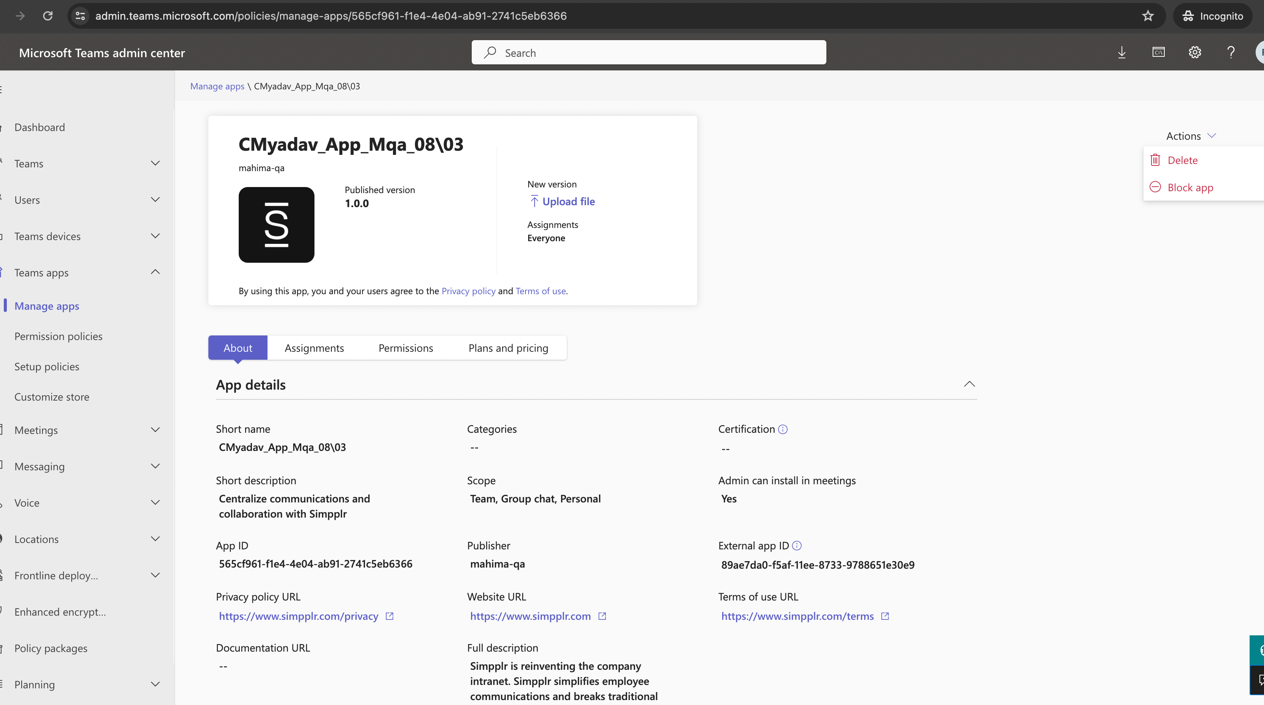Click the Upload file link
This screenshot has height=705, width=1264.
point(568,201)
